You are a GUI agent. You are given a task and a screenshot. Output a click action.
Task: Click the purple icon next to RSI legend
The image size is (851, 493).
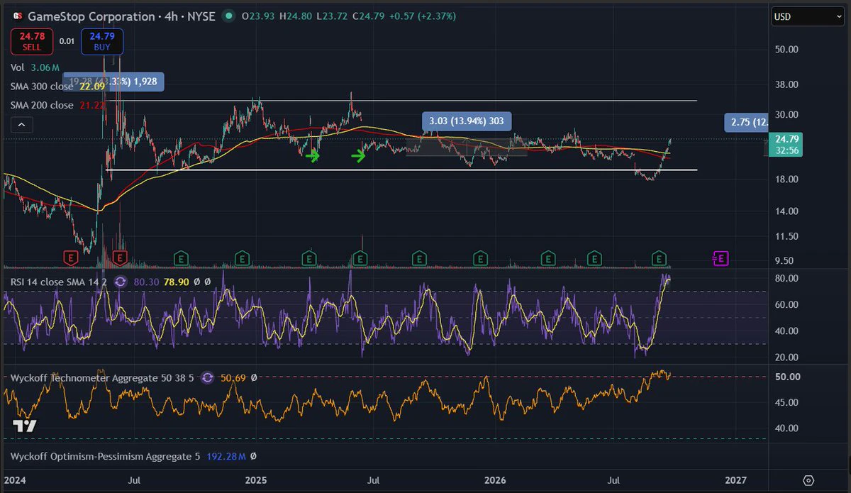point(120,282)
